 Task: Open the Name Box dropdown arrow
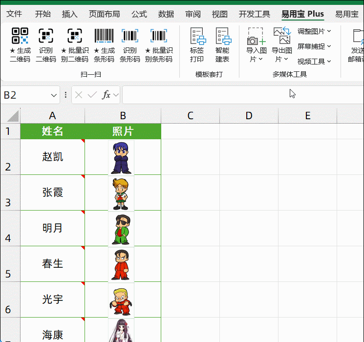point(54,95)
